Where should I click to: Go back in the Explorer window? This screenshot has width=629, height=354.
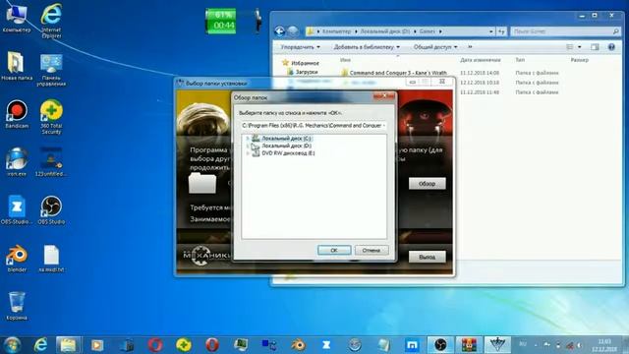tap(279, 31)
